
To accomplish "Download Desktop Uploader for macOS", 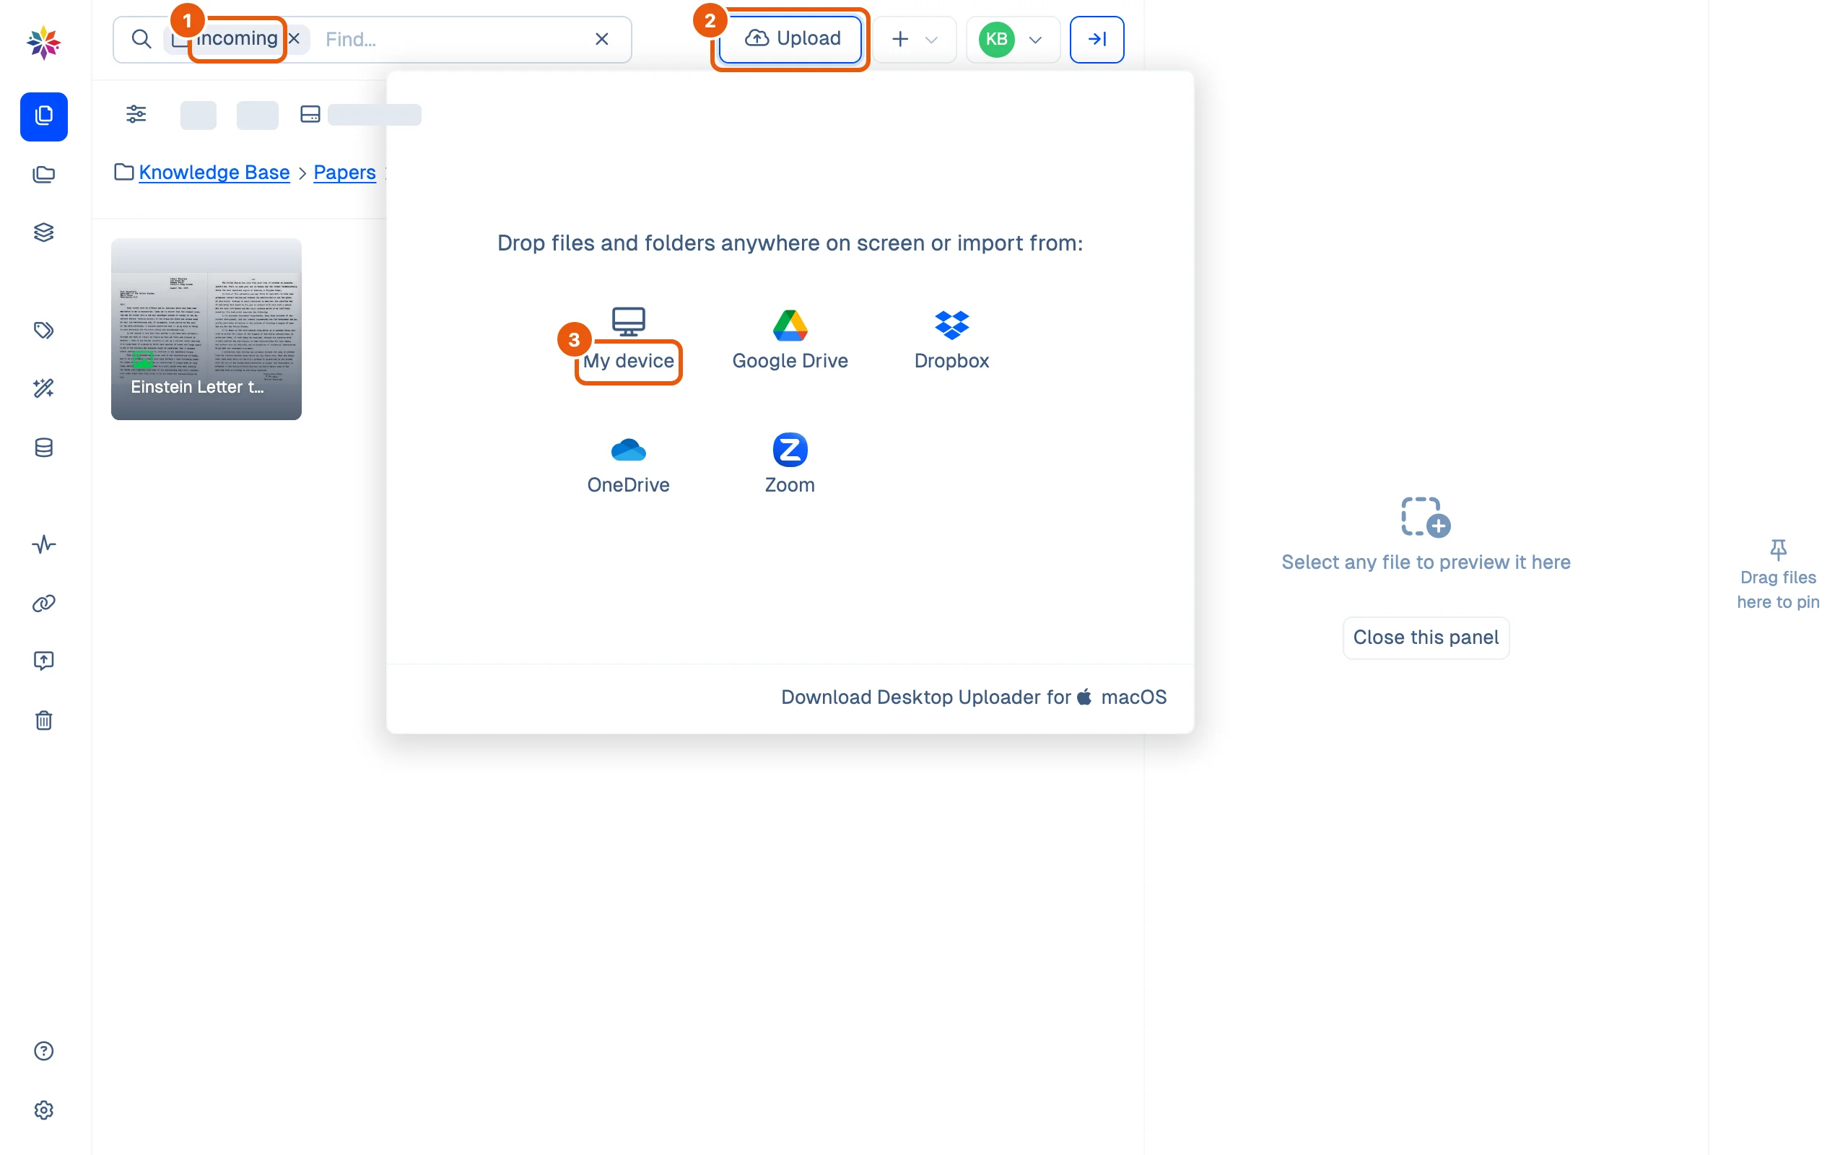I will 974,697.
